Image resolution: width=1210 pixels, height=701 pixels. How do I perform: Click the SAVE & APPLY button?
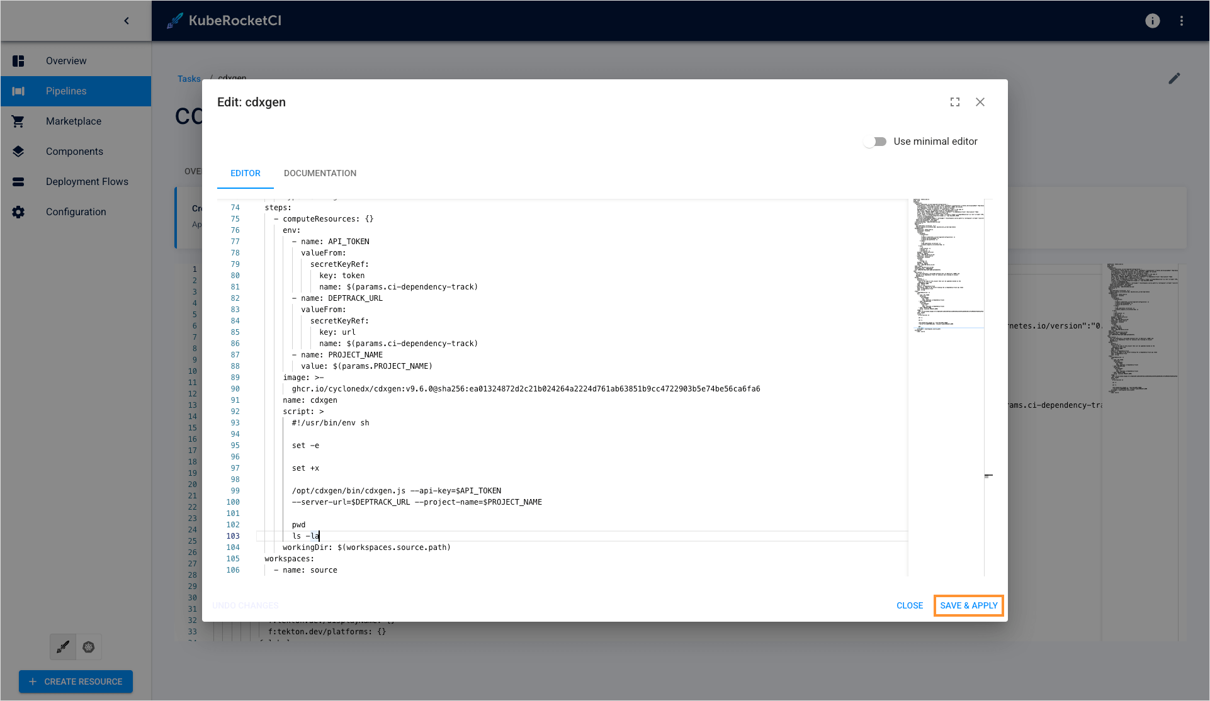coord(968,605)
